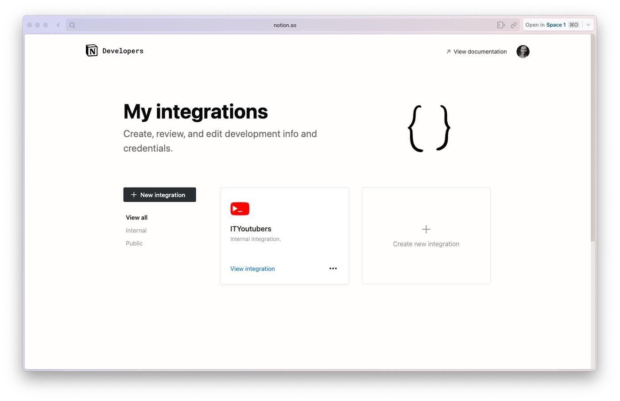Select the Public filter
620x401 pixels.
tap(134, 243)
